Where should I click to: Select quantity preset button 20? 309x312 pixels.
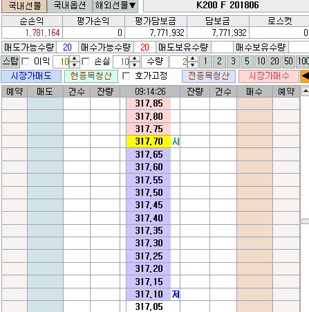tap(274, 62)
